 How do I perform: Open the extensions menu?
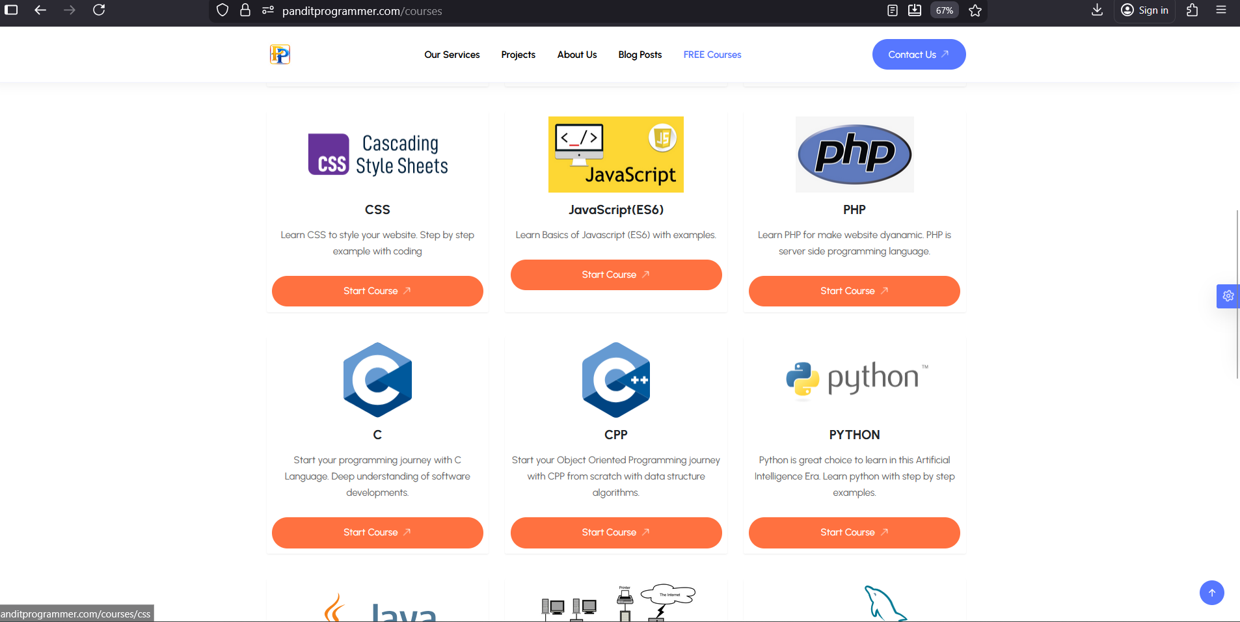coord(1193,10)
